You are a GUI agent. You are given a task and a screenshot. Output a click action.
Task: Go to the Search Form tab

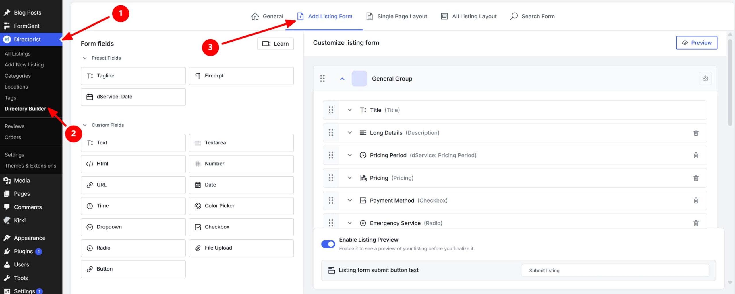[x=533, y=16]
